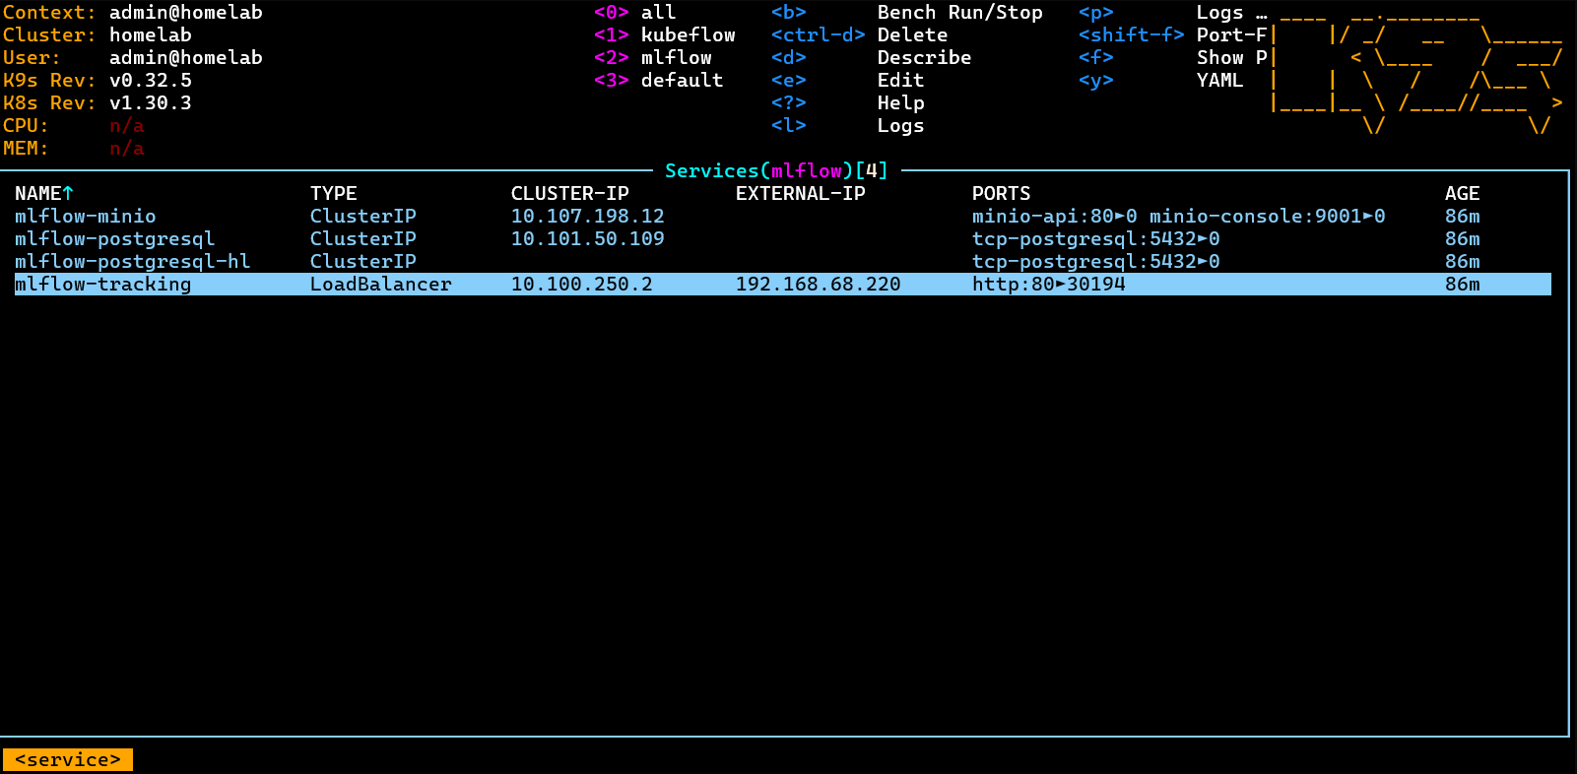The height and width of the screenshot is (774, 1577).
Task: Sort by the EXTERNAL-IP column header
Action: (x=801, y=193)
